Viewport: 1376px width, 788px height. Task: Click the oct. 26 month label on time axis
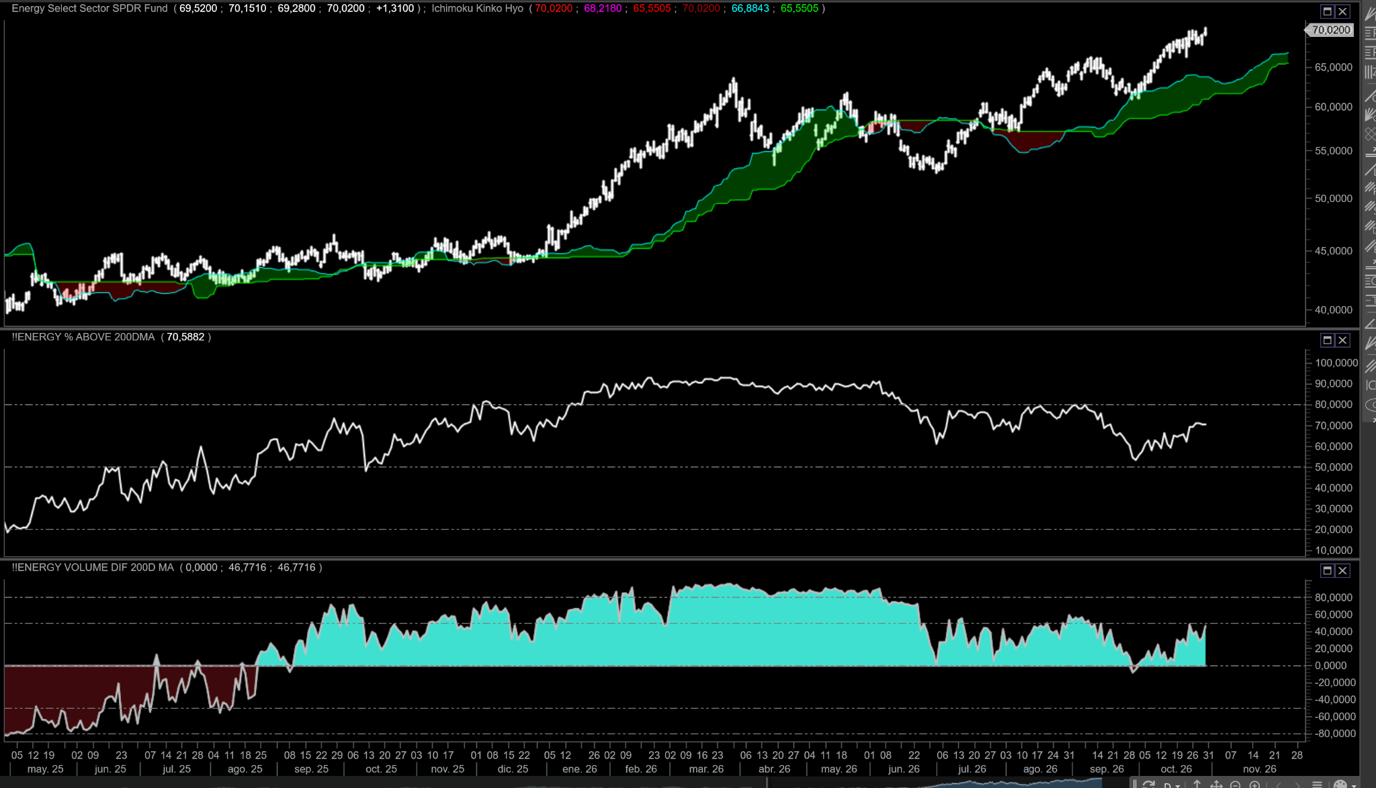click(1176, 769)
